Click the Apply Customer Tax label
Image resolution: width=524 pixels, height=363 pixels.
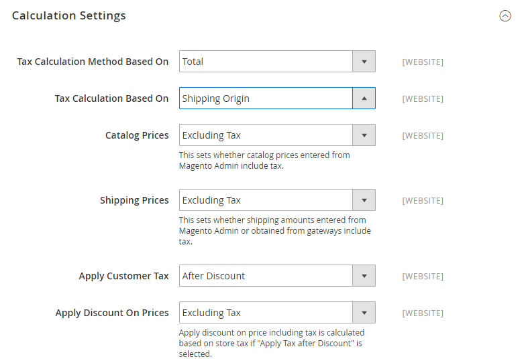[123, 276]
